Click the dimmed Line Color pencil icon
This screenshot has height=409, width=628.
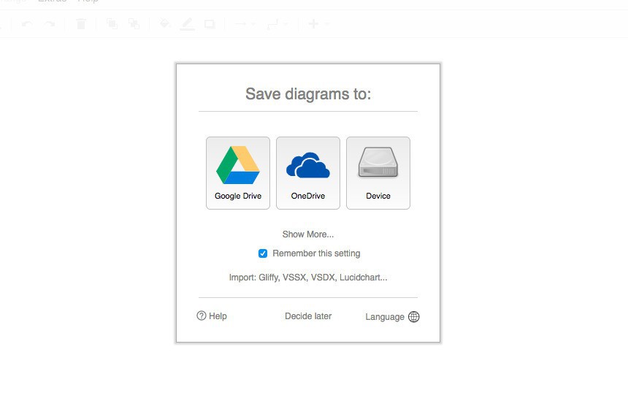tap(187, 24)
